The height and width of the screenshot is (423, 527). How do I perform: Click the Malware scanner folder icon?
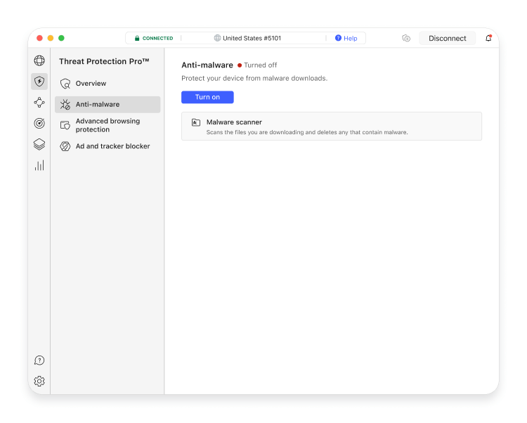[196, 122]
